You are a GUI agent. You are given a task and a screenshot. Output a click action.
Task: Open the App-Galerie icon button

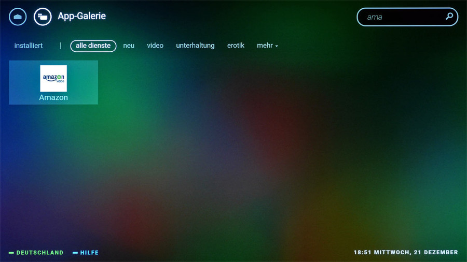click(x=43, y=17)
